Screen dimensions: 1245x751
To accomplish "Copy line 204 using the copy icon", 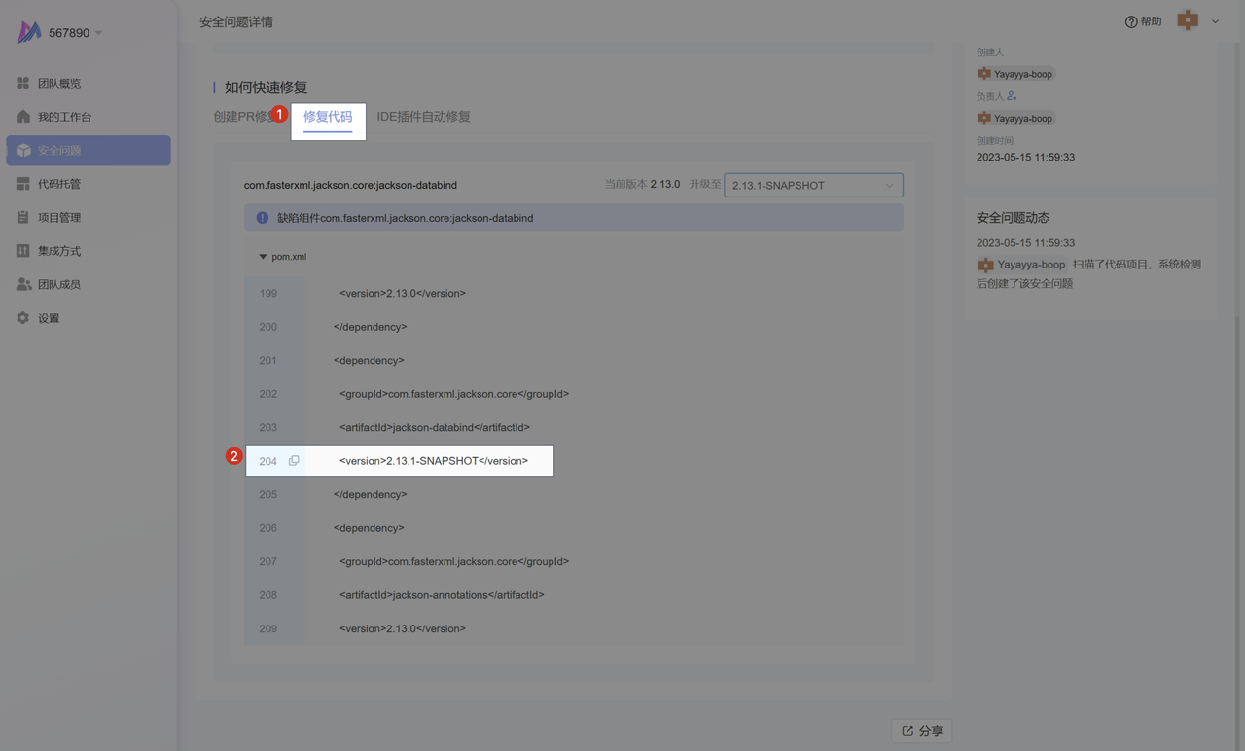I will click(x=294, y=461).
